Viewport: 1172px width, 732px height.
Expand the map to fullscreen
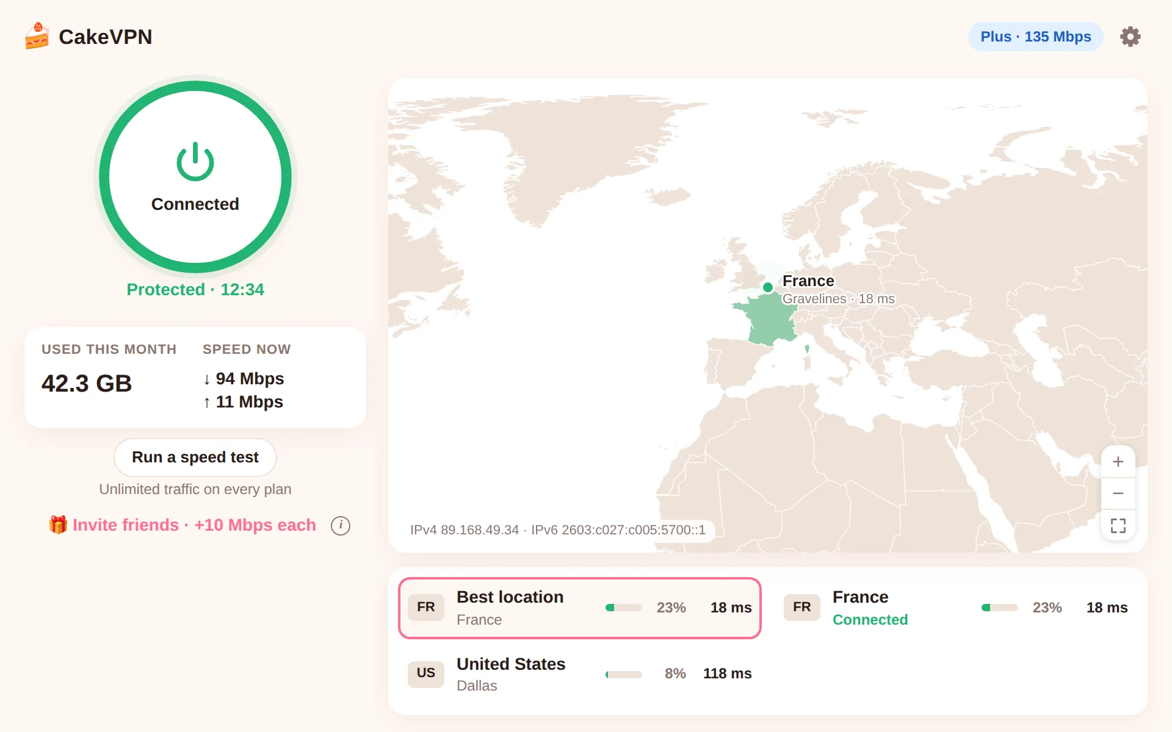1118,525
